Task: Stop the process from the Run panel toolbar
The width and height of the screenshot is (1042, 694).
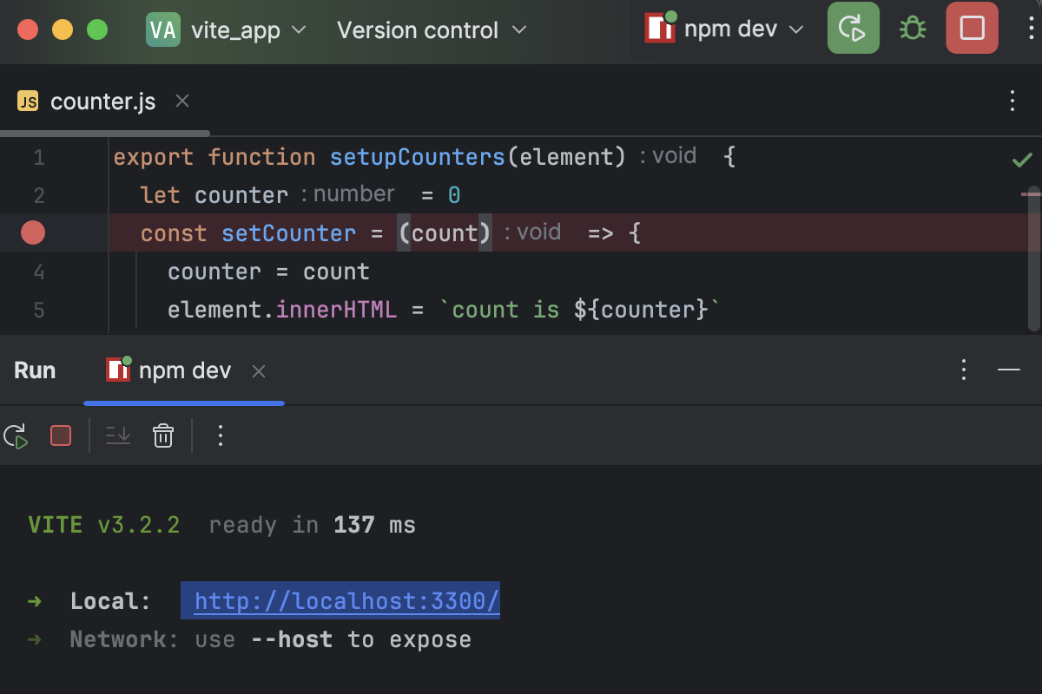Action: [61, 435]
